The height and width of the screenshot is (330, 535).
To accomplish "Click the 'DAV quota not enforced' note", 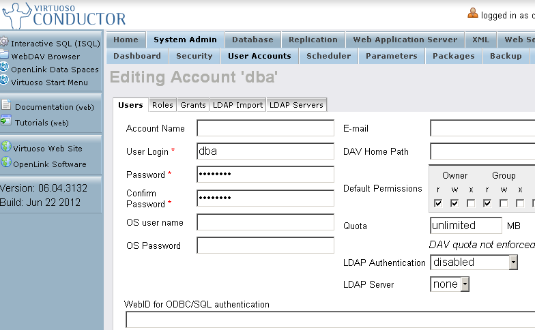I will tap(482, 245).
